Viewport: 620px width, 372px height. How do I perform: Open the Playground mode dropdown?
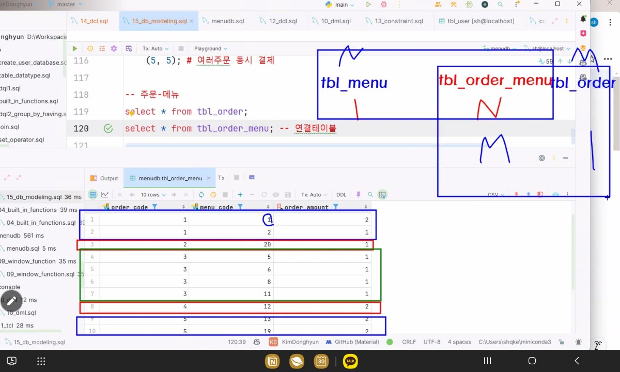[210, 49]
